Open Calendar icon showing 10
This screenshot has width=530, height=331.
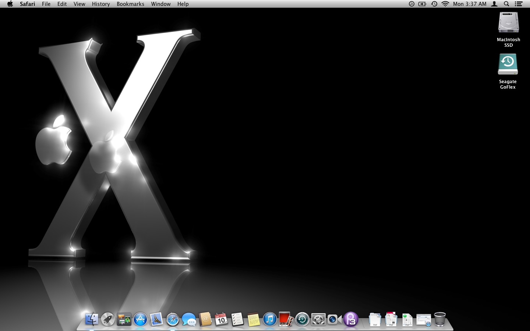coord(221,319)
